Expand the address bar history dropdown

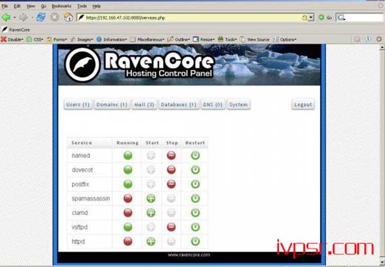[x=311, y=17]
